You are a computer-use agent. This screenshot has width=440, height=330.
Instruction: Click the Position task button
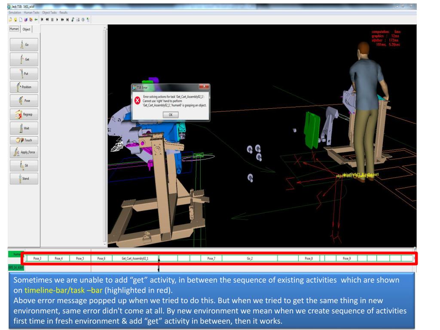click(x=24, y=87)
